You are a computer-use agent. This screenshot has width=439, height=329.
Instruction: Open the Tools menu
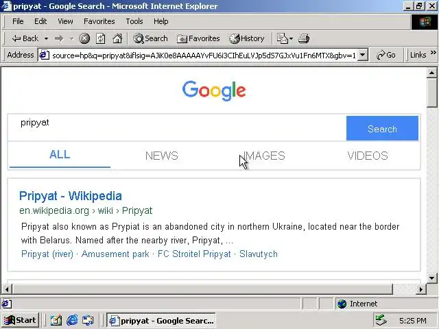(134, 21)
